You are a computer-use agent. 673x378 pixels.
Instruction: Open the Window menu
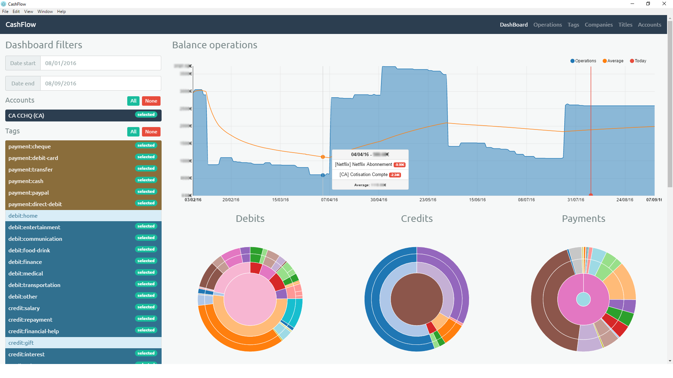45,12
